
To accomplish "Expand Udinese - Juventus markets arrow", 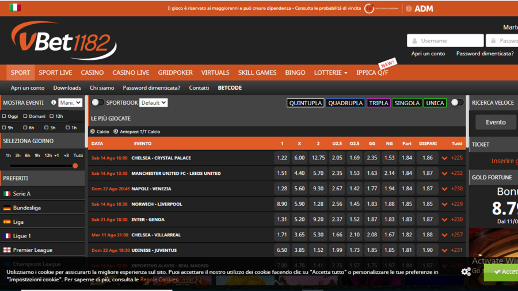I will [444, 250].
